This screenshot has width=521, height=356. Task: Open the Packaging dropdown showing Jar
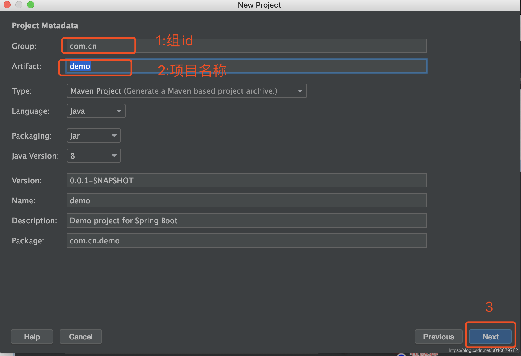click(94, 136)
